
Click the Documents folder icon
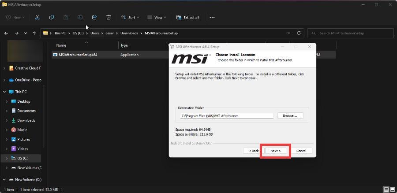(x=14, y=111)
